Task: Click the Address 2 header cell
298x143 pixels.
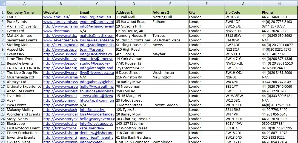Action: 170,11
